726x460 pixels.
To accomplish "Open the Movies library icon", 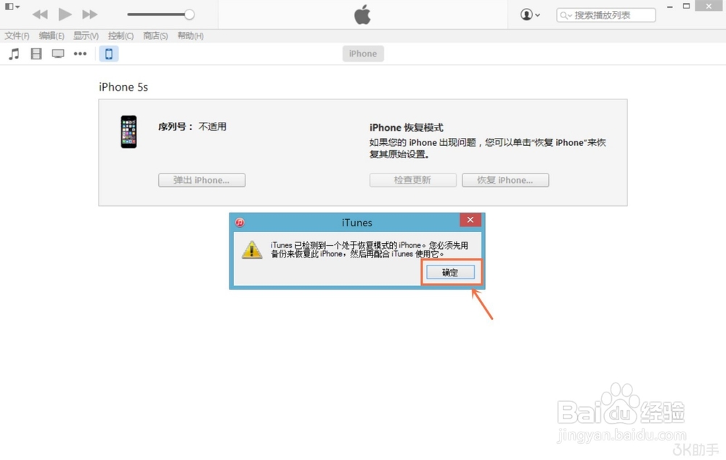I will click(x=36, y=54).
